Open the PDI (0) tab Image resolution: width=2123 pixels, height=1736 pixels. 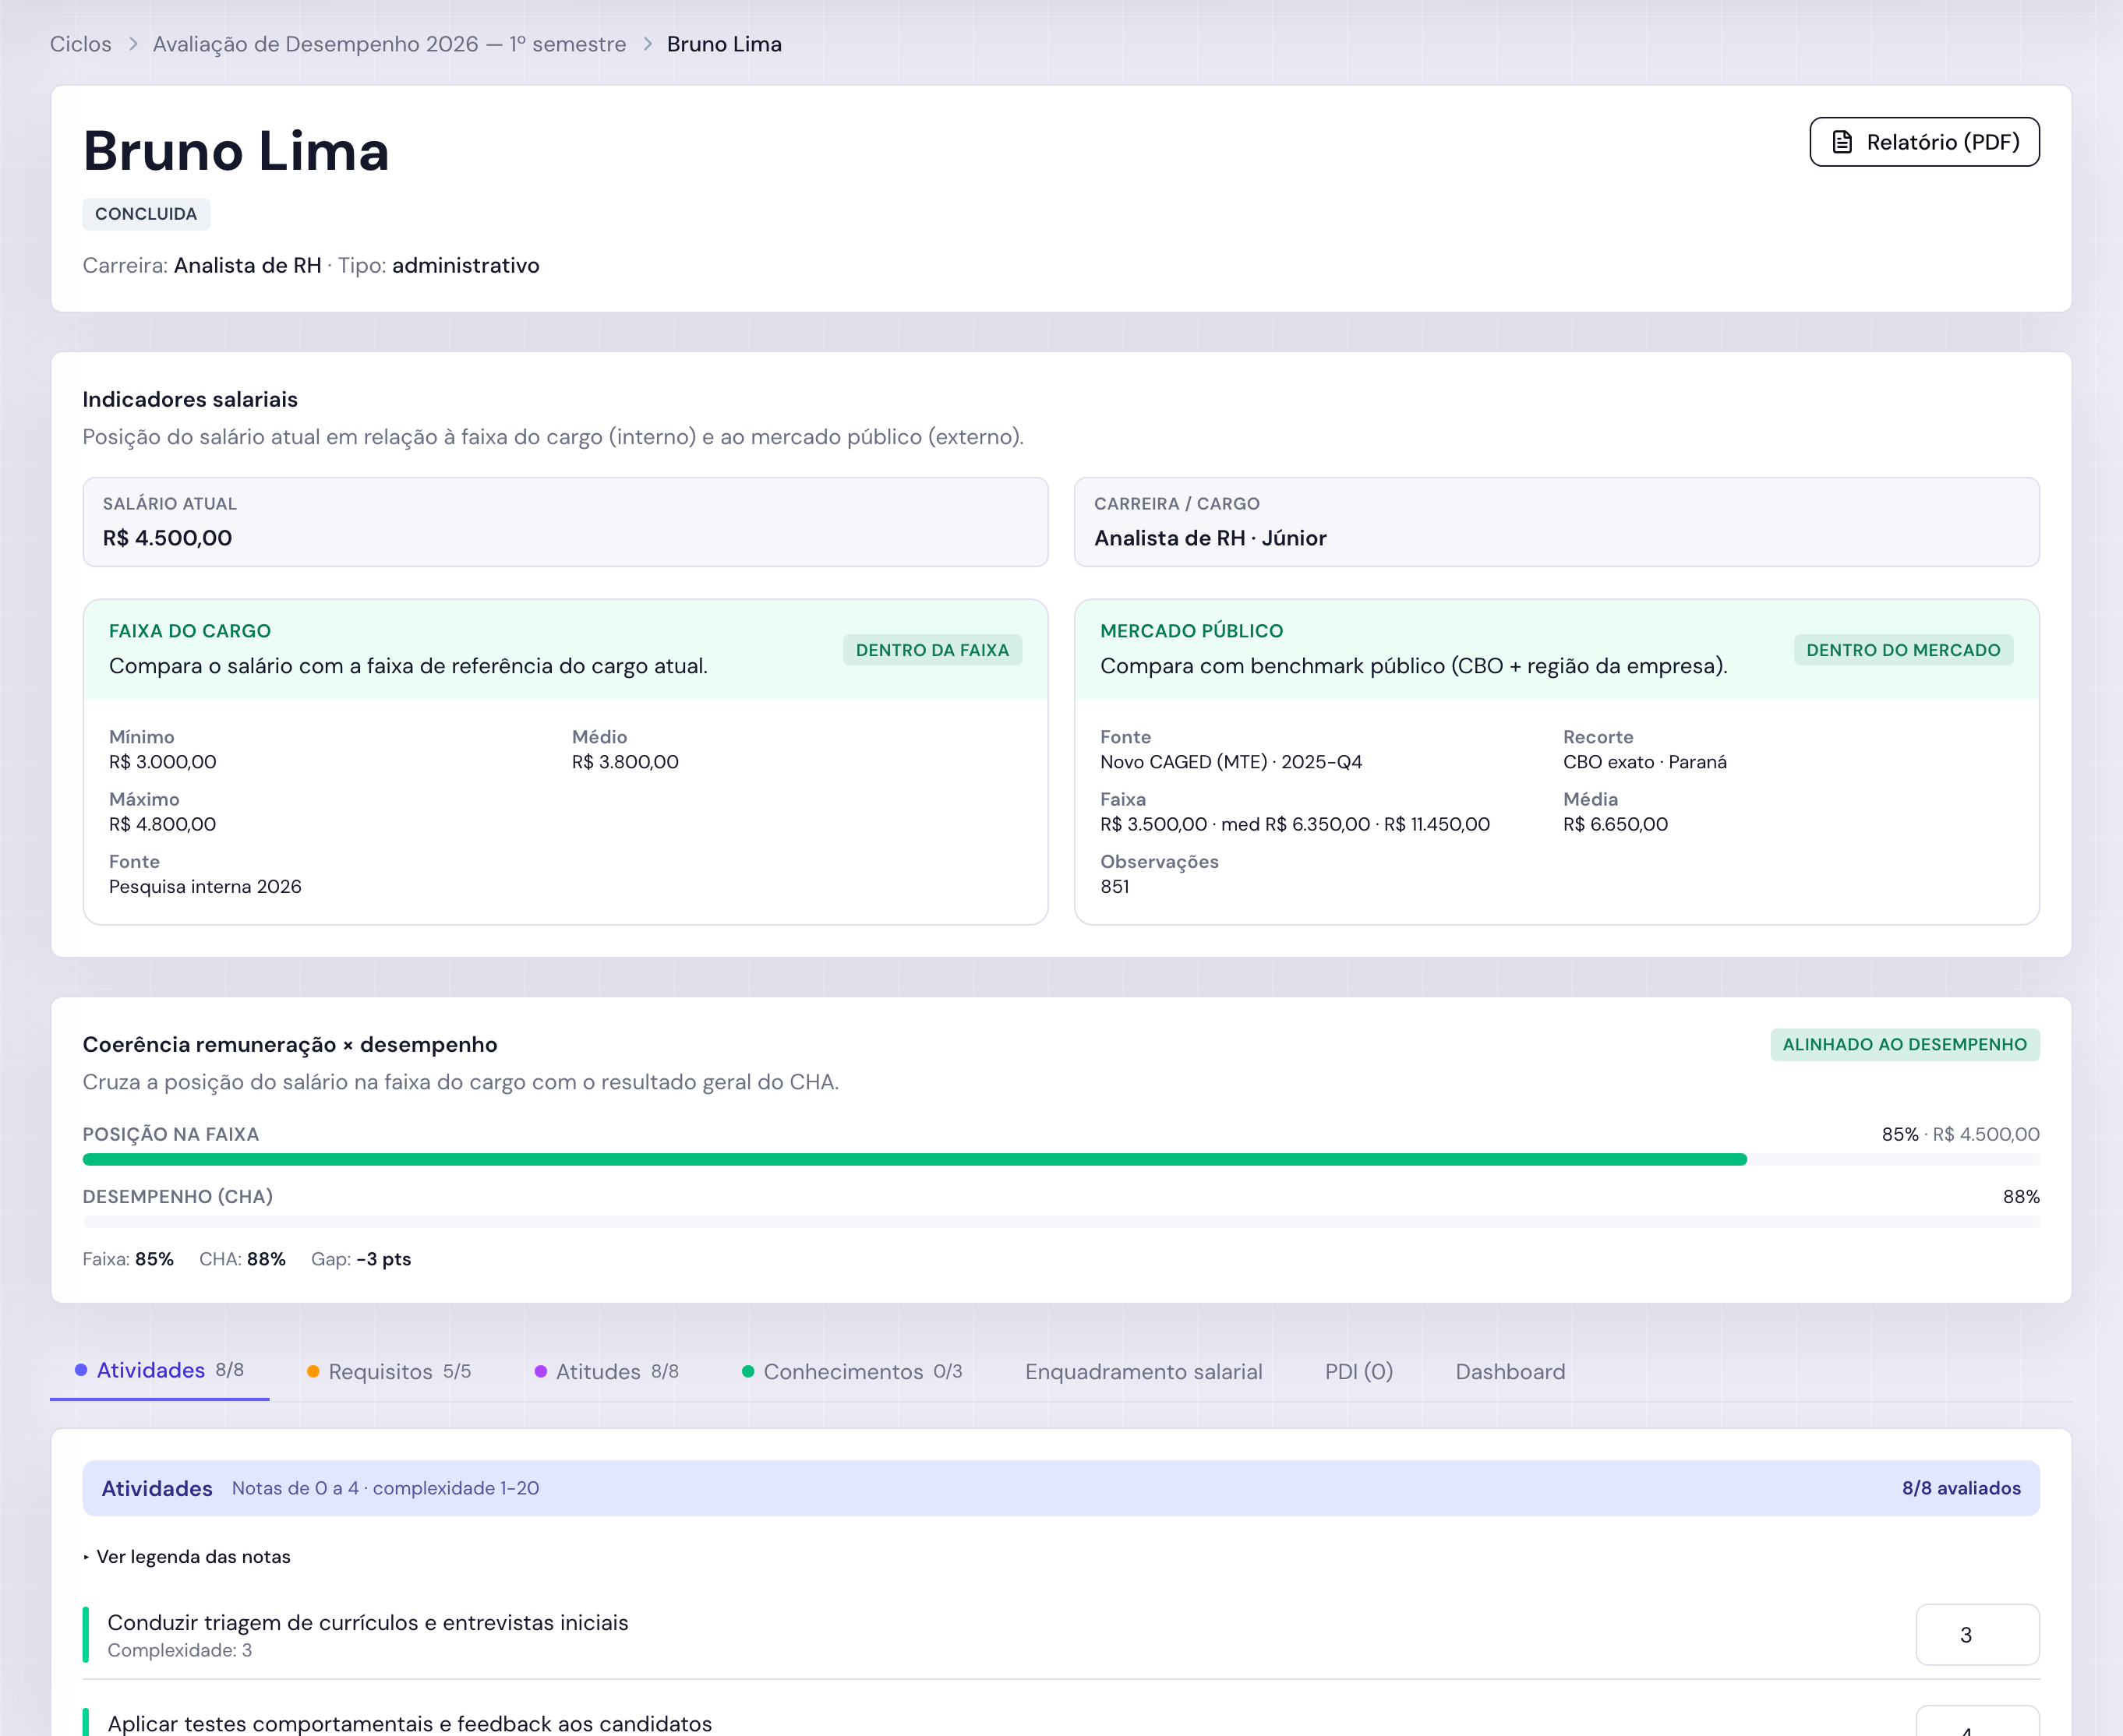[1359, 1372]
